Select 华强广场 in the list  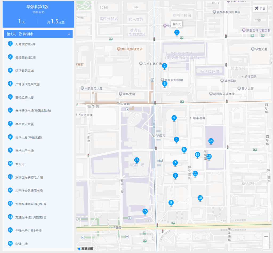point(38,244)
